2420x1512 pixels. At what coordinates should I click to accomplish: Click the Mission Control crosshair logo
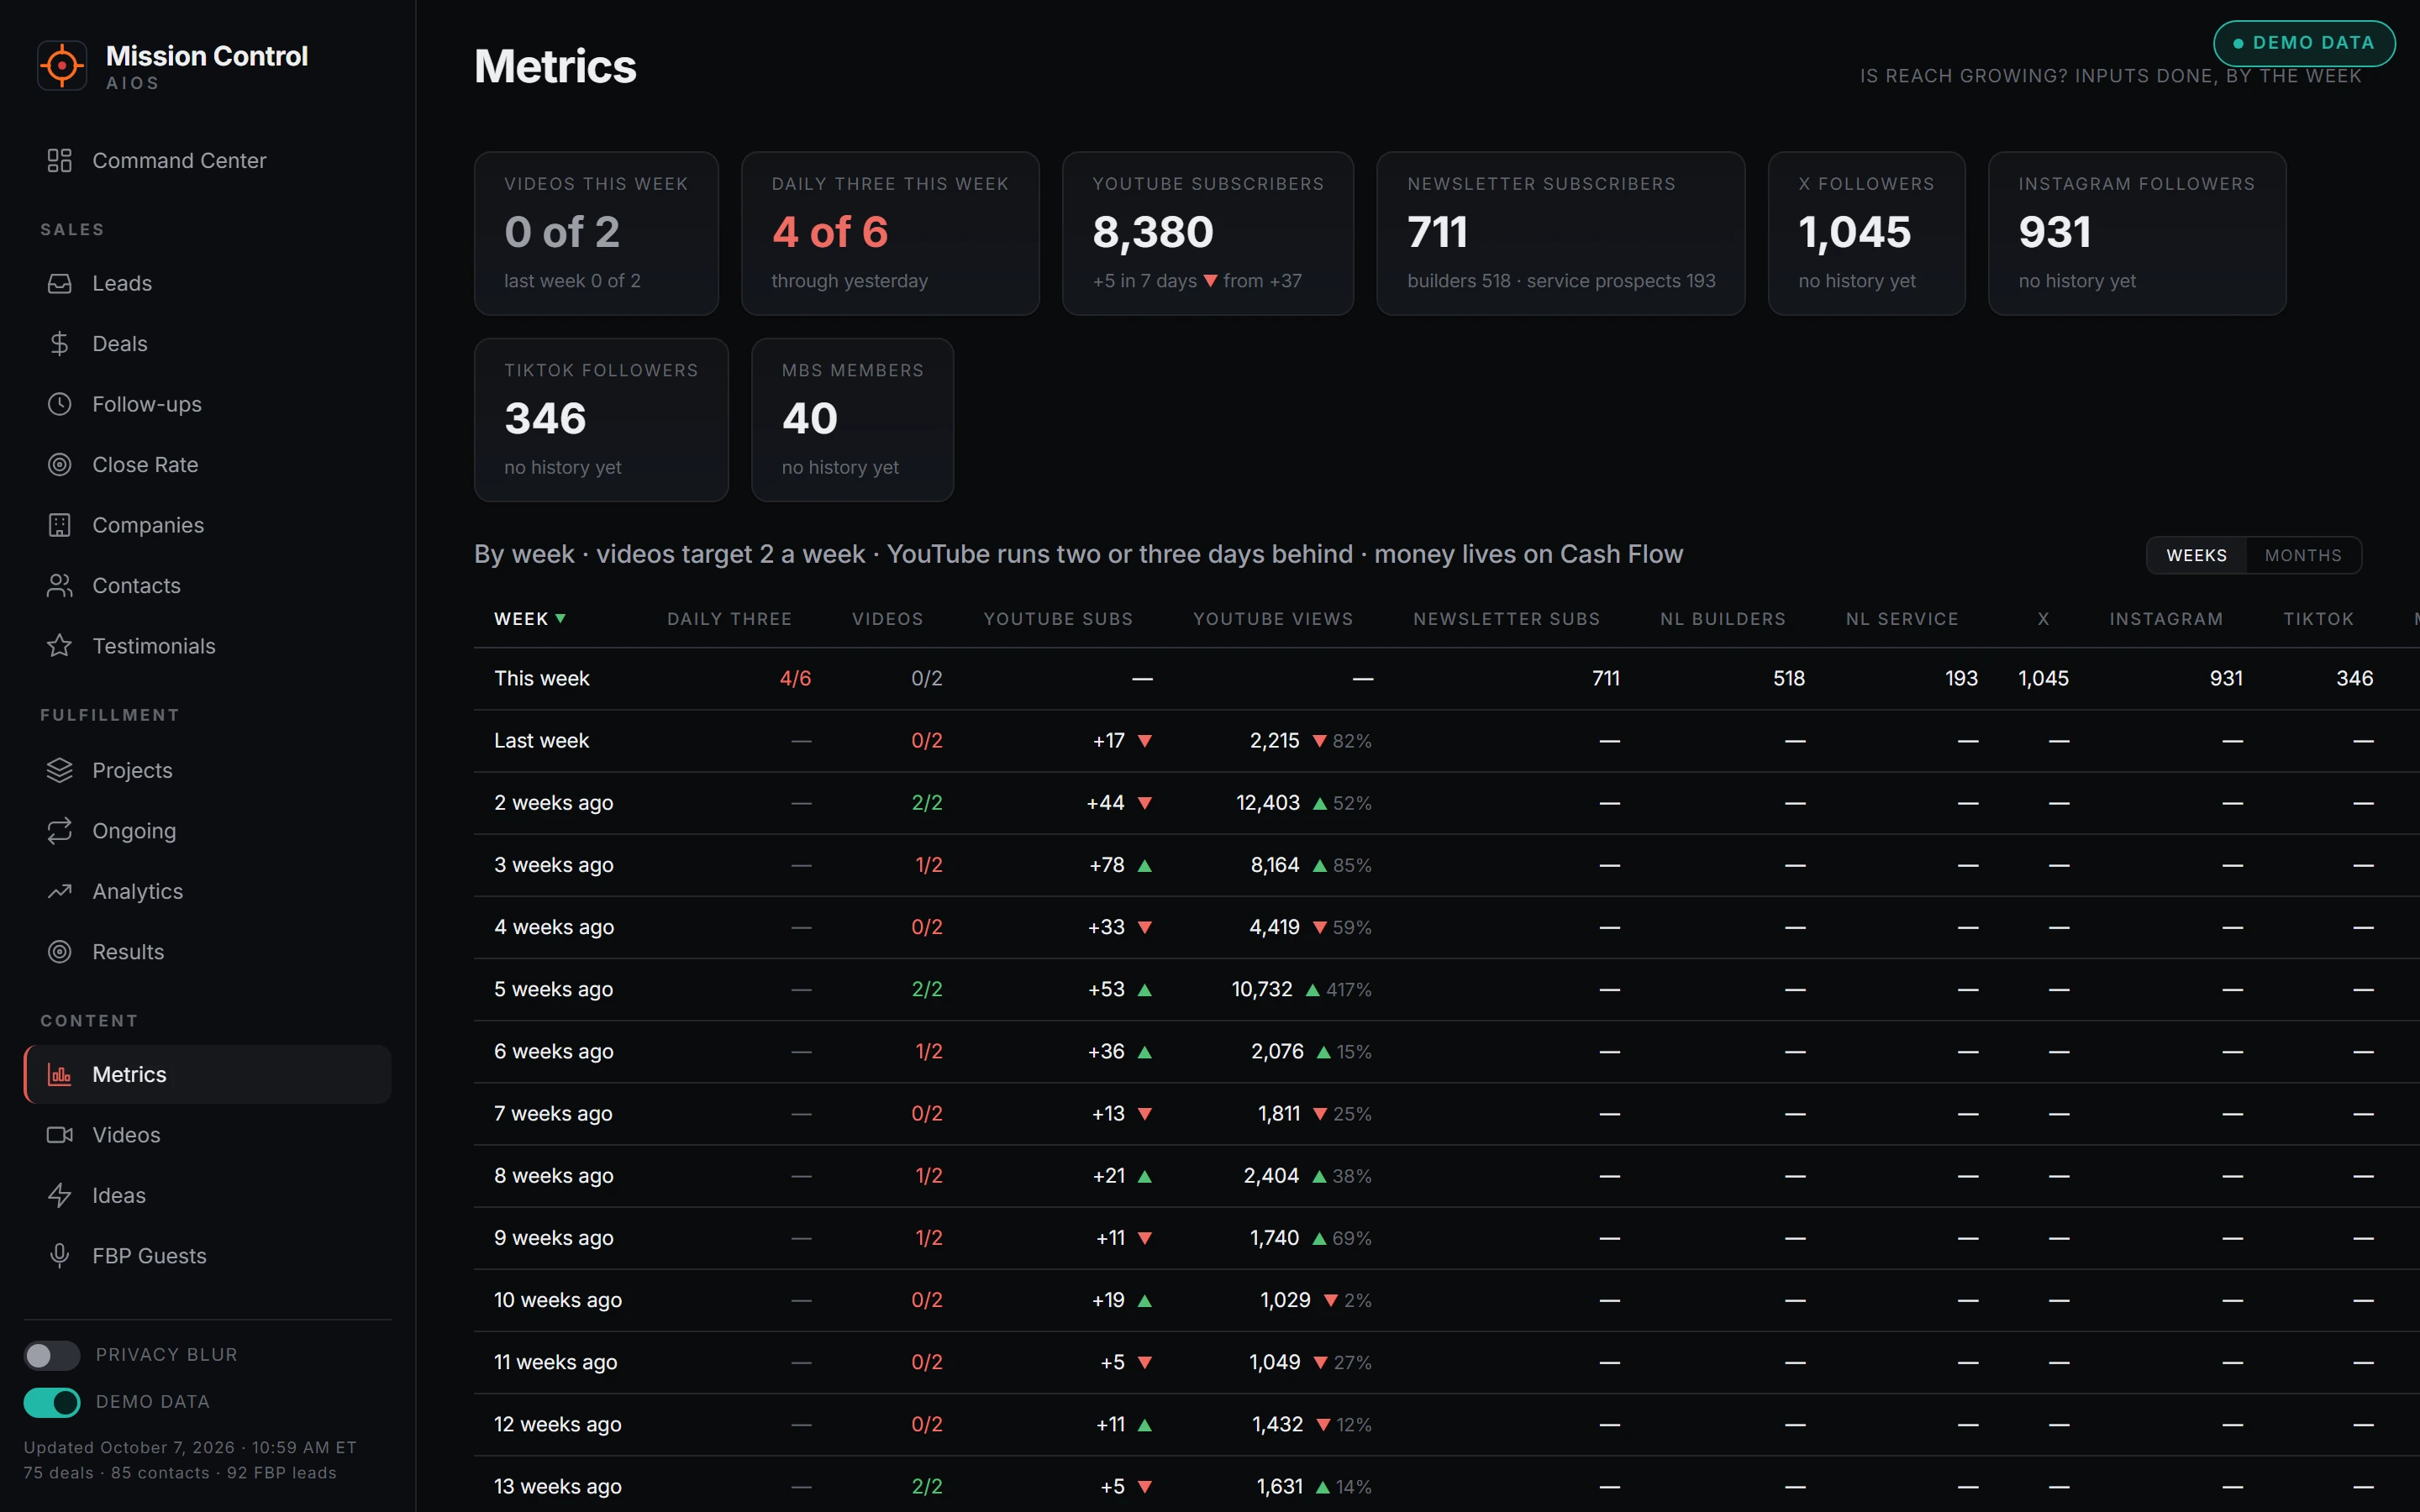tap(62, 66)
